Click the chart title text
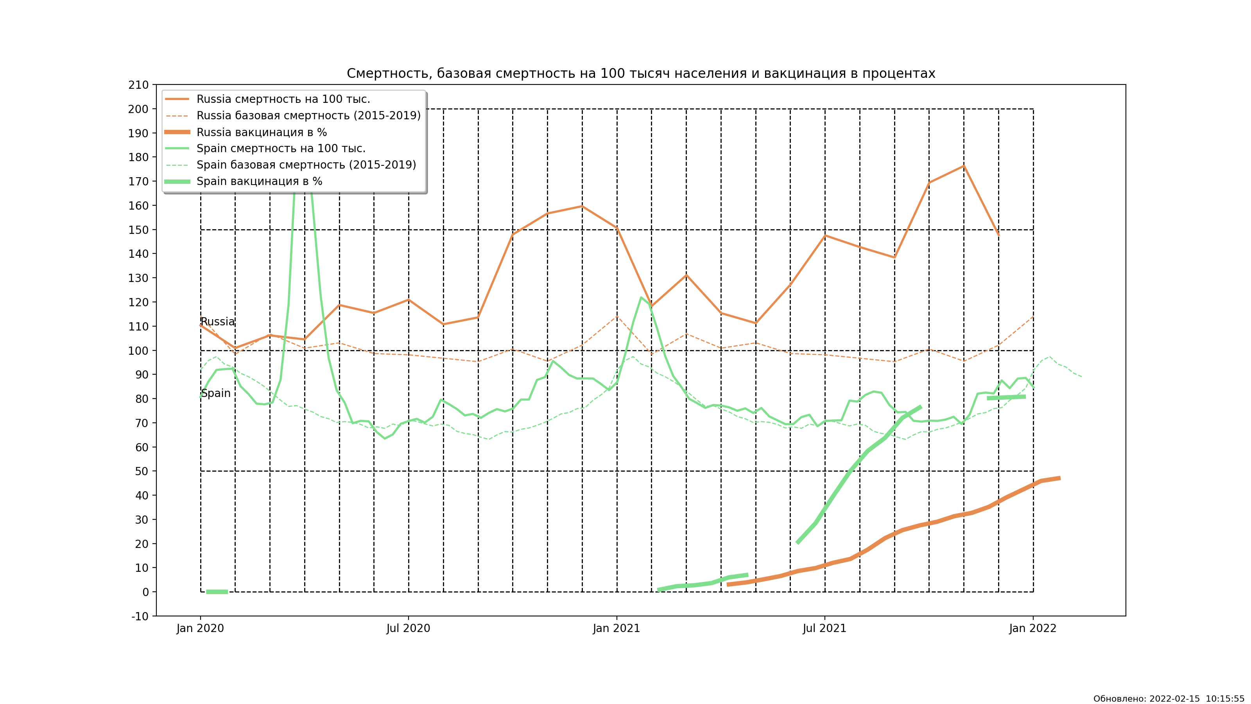This screenshot has height=704, width=1251. 641,74
